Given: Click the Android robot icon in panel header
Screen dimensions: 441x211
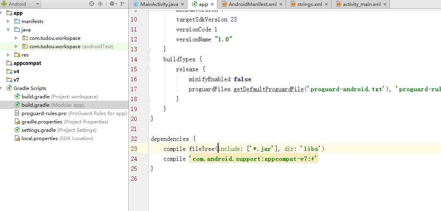Looking at the screenshot, I should (x=4, y=4).
